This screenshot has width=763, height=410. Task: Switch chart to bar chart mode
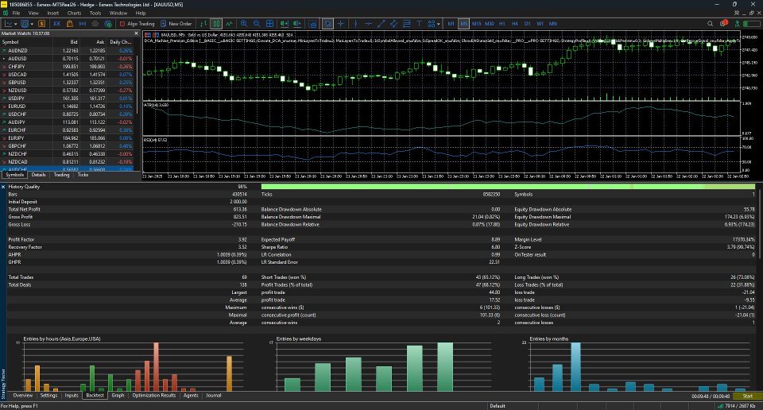point(203,23)
